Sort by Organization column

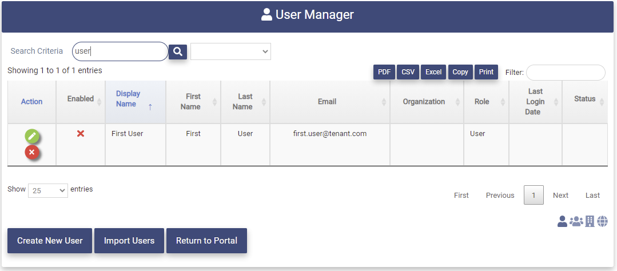[427, 101]
